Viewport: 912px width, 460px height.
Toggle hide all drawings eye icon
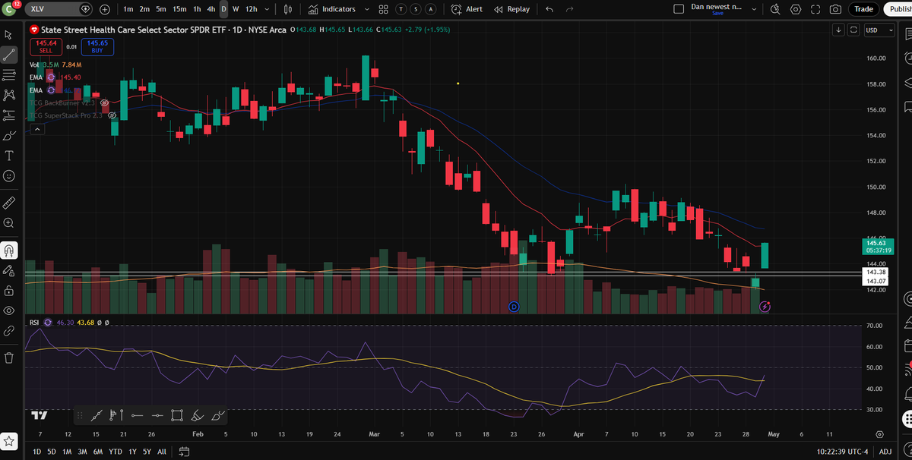tap(9, 311)
